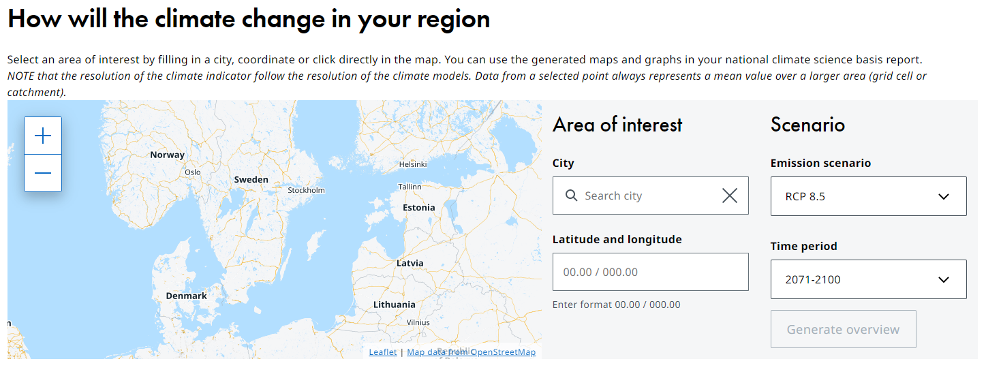Click Oslo on the map
Viewport: 986px width, 389px height.
coord(193,172)
